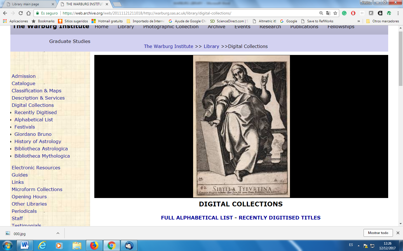
Task: Open the H extension icon
Action: click(362, 13)
